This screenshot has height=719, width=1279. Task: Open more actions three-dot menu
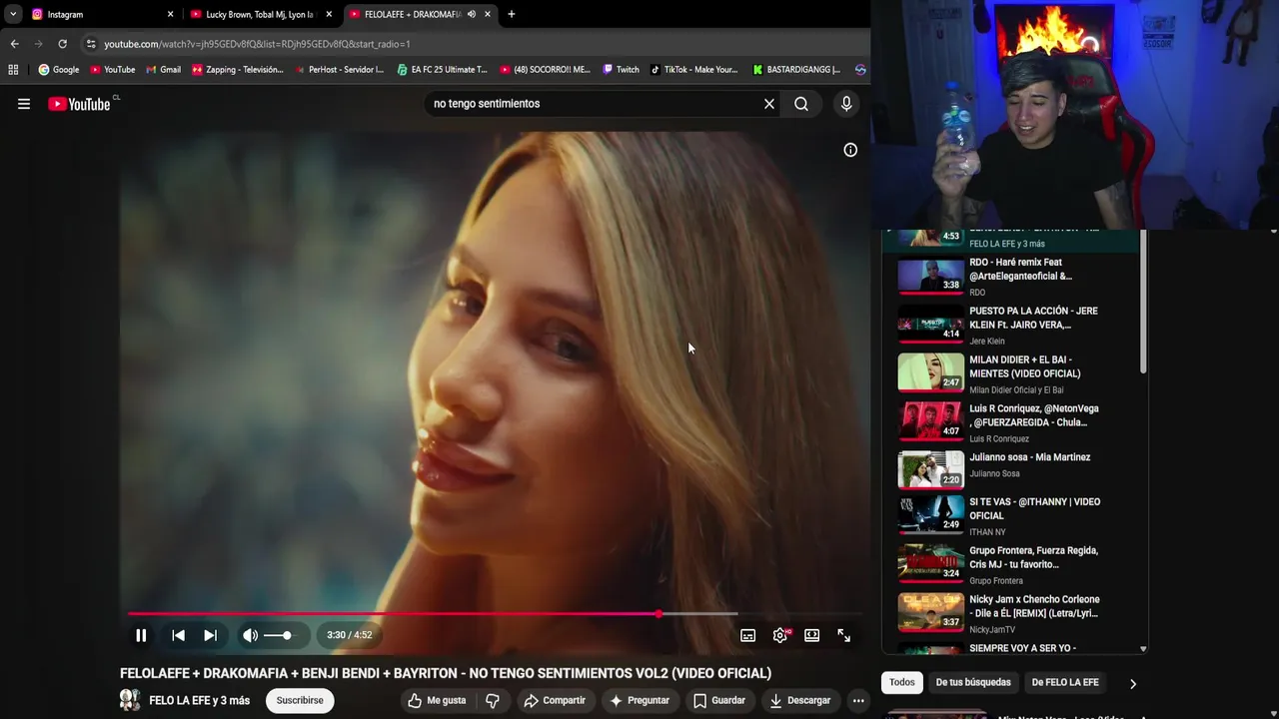858,700
